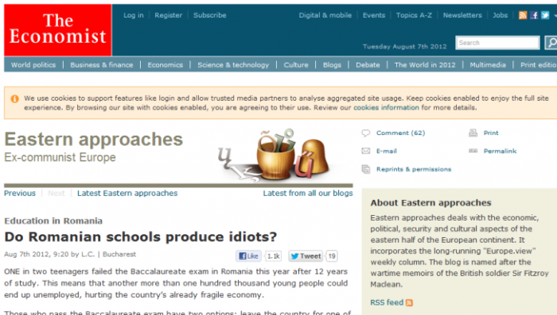Open The Economist logo homepage
The width and height of the screenshot is (557, 315).
(x=57, y=30)
